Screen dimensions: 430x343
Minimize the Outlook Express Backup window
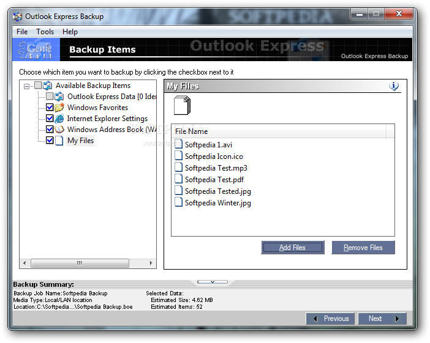point(360,13)
